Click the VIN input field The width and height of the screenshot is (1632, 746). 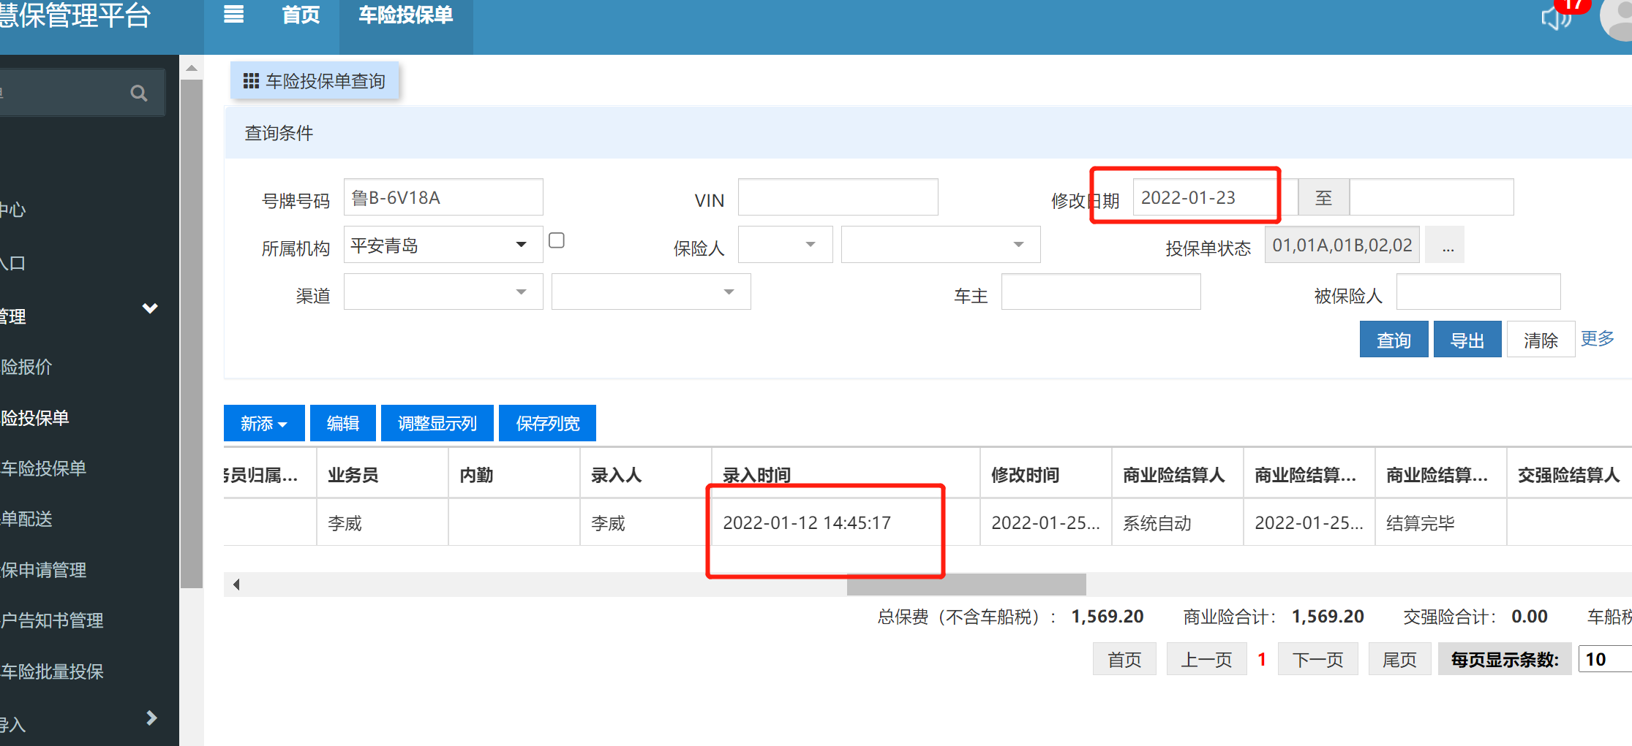tap(838, 197)
